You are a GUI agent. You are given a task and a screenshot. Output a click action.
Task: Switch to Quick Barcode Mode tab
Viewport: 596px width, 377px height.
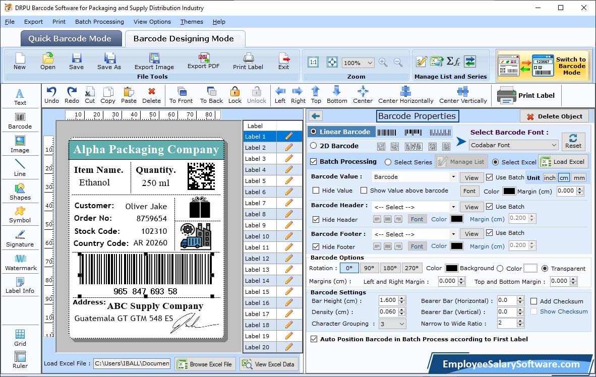coord(71,39)
